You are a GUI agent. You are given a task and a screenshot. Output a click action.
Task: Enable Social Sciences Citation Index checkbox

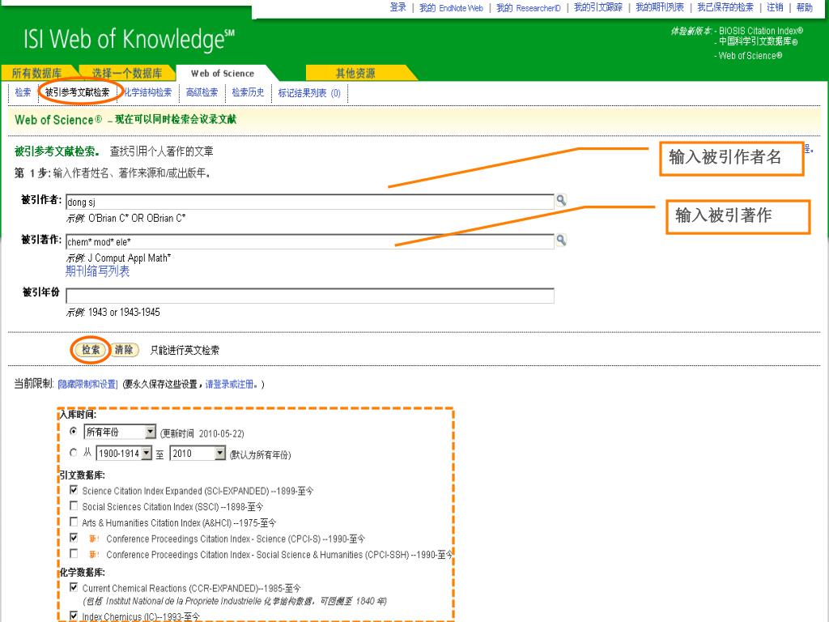74,506
